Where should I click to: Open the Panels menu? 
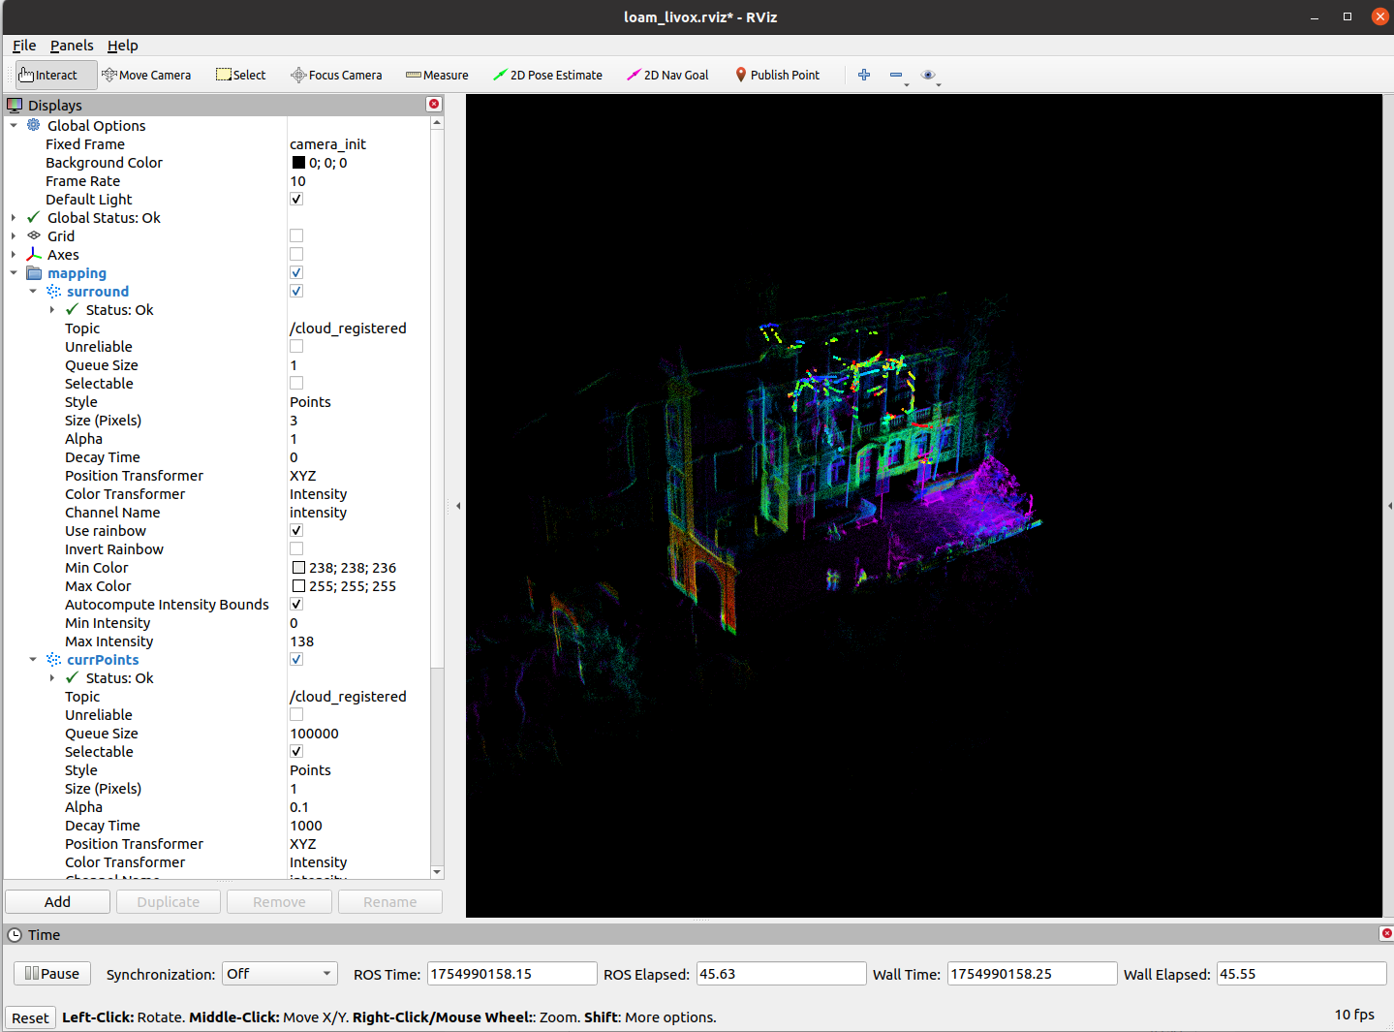(72, 46)
